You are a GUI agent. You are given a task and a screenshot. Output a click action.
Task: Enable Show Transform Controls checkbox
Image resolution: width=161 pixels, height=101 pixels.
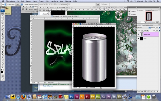coord(24,4)
